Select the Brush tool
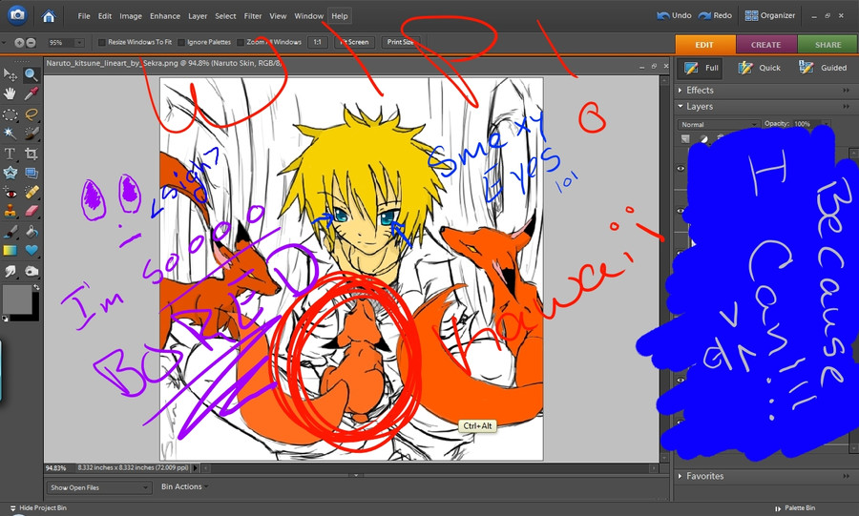The image size is (859, 516). (x=10, y=232)
